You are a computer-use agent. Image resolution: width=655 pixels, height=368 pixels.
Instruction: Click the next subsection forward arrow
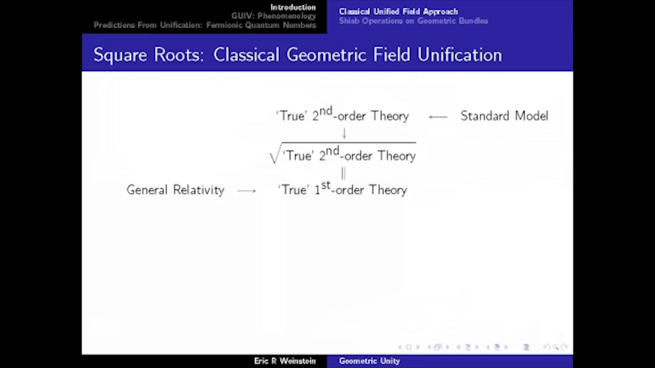click(477, 347)
